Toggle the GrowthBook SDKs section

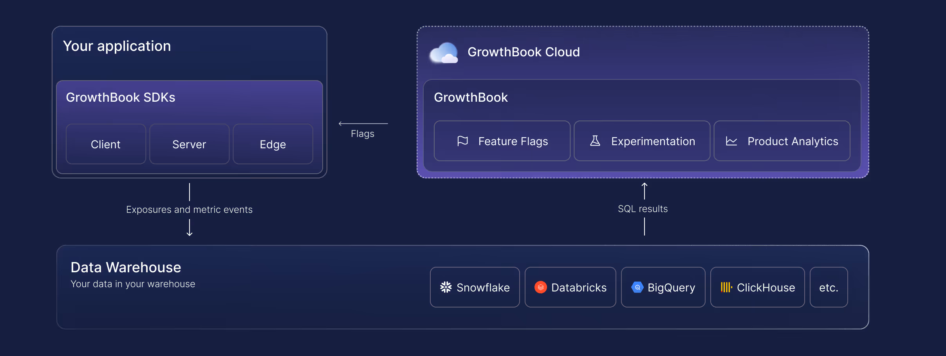pos(120,97)
